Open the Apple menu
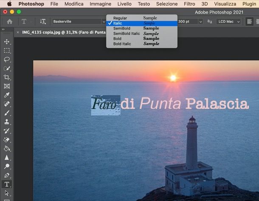 9,4
